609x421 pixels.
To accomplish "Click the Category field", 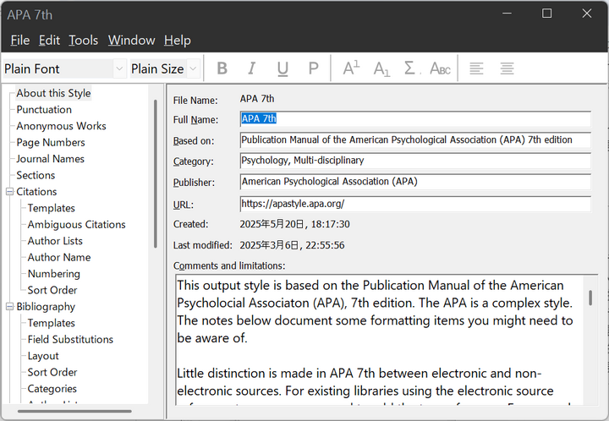I will 415,161.
